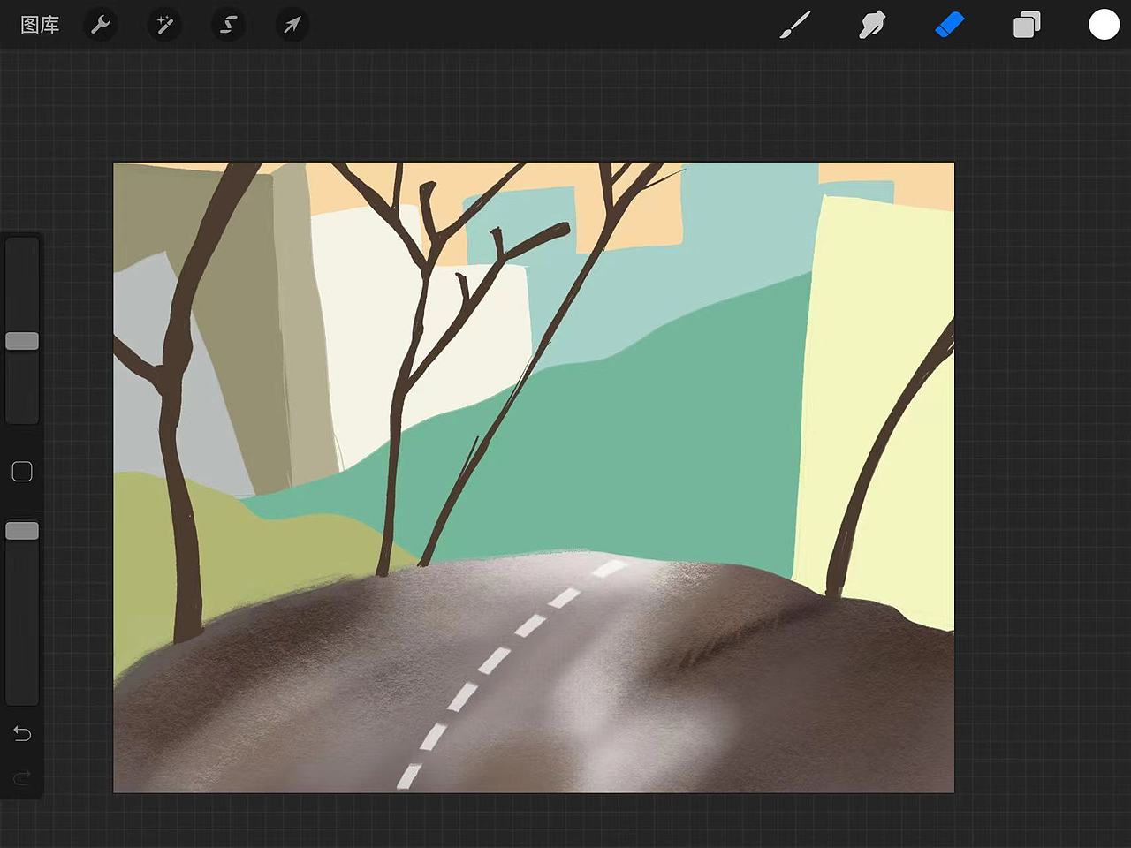Open the Gallery (图库) link

pos(40,25)
